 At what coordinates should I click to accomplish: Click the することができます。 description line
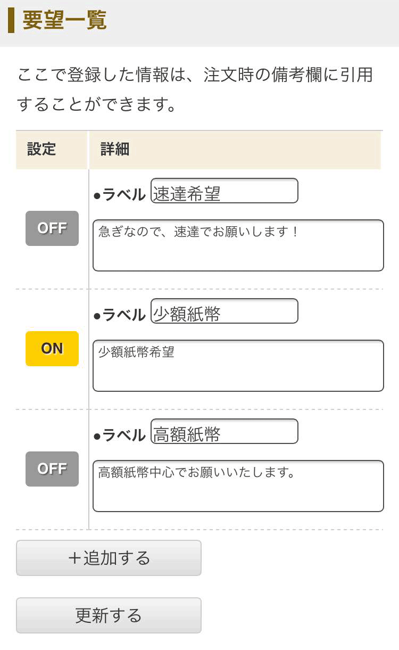tap(96, 104)
